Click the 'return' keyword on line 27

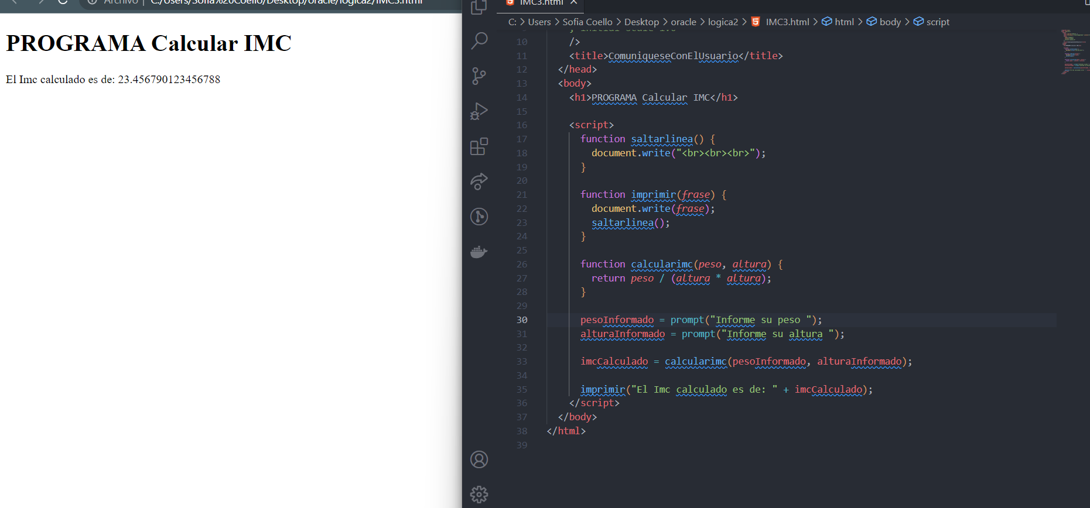click(609, 278)
